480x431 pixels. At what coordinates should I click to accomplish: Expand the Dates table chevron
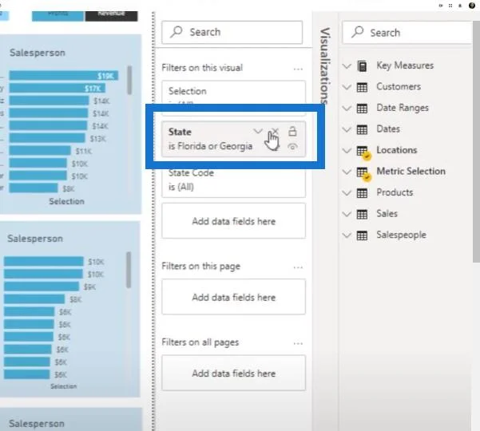point(347,129)
